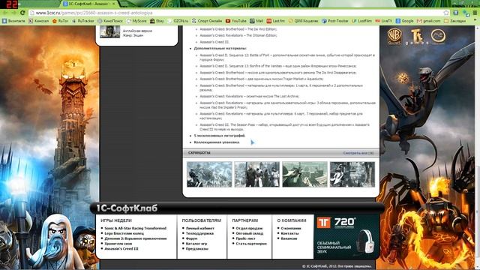The height and width of the screenshot is (270, 480).
Task: Open the first Assassin's Creed screenshot thumbnail
Action: coord(209,175)
